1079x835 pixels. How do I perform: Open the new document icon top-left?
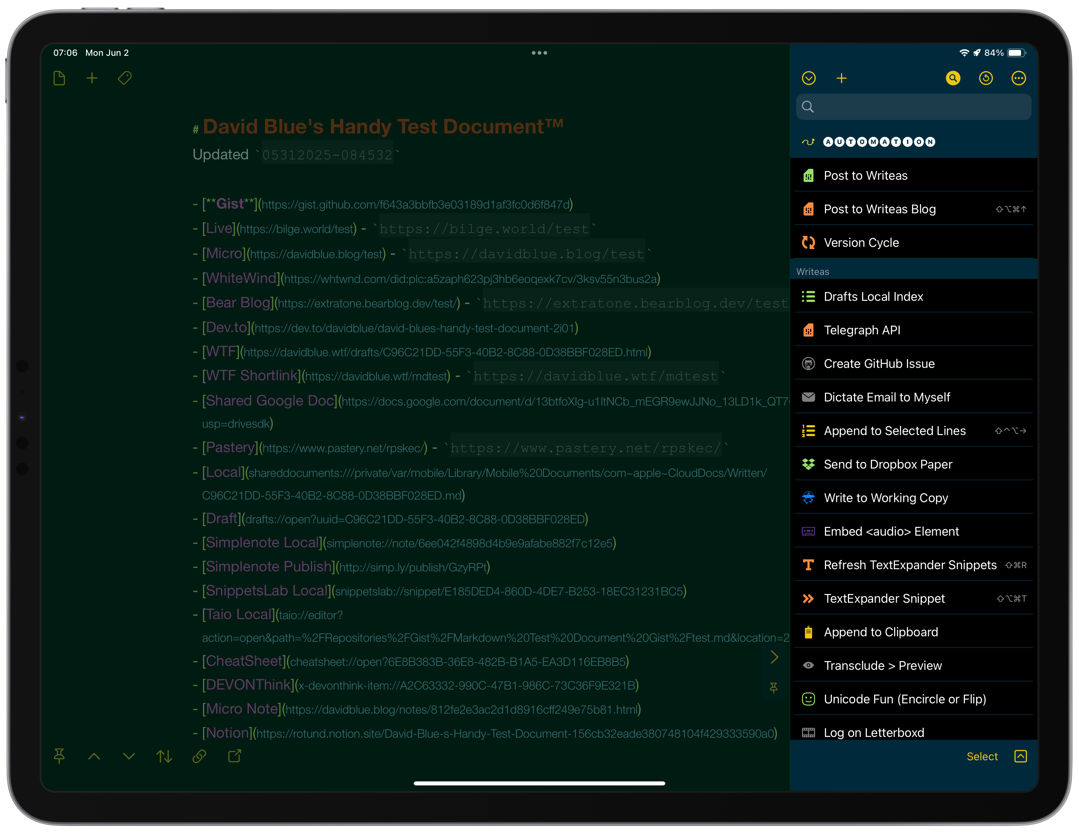point(60,78)
